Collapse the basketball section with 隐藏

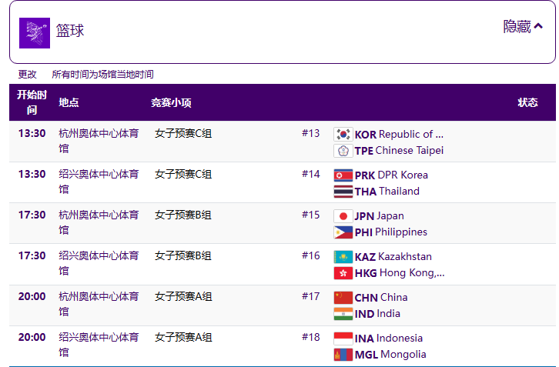point(523,27)
